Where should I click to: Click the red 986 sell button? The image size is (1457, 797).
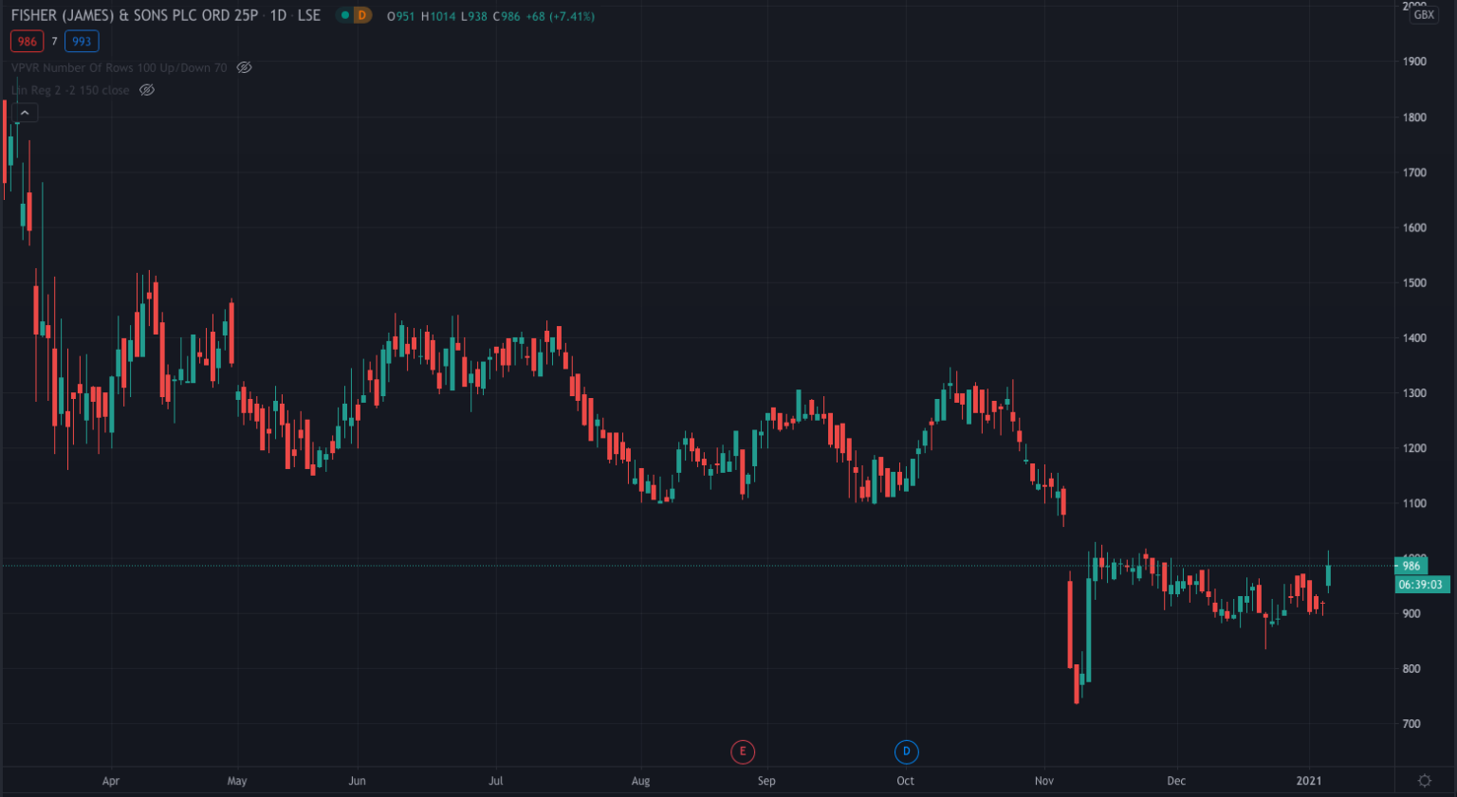[27, 41]
